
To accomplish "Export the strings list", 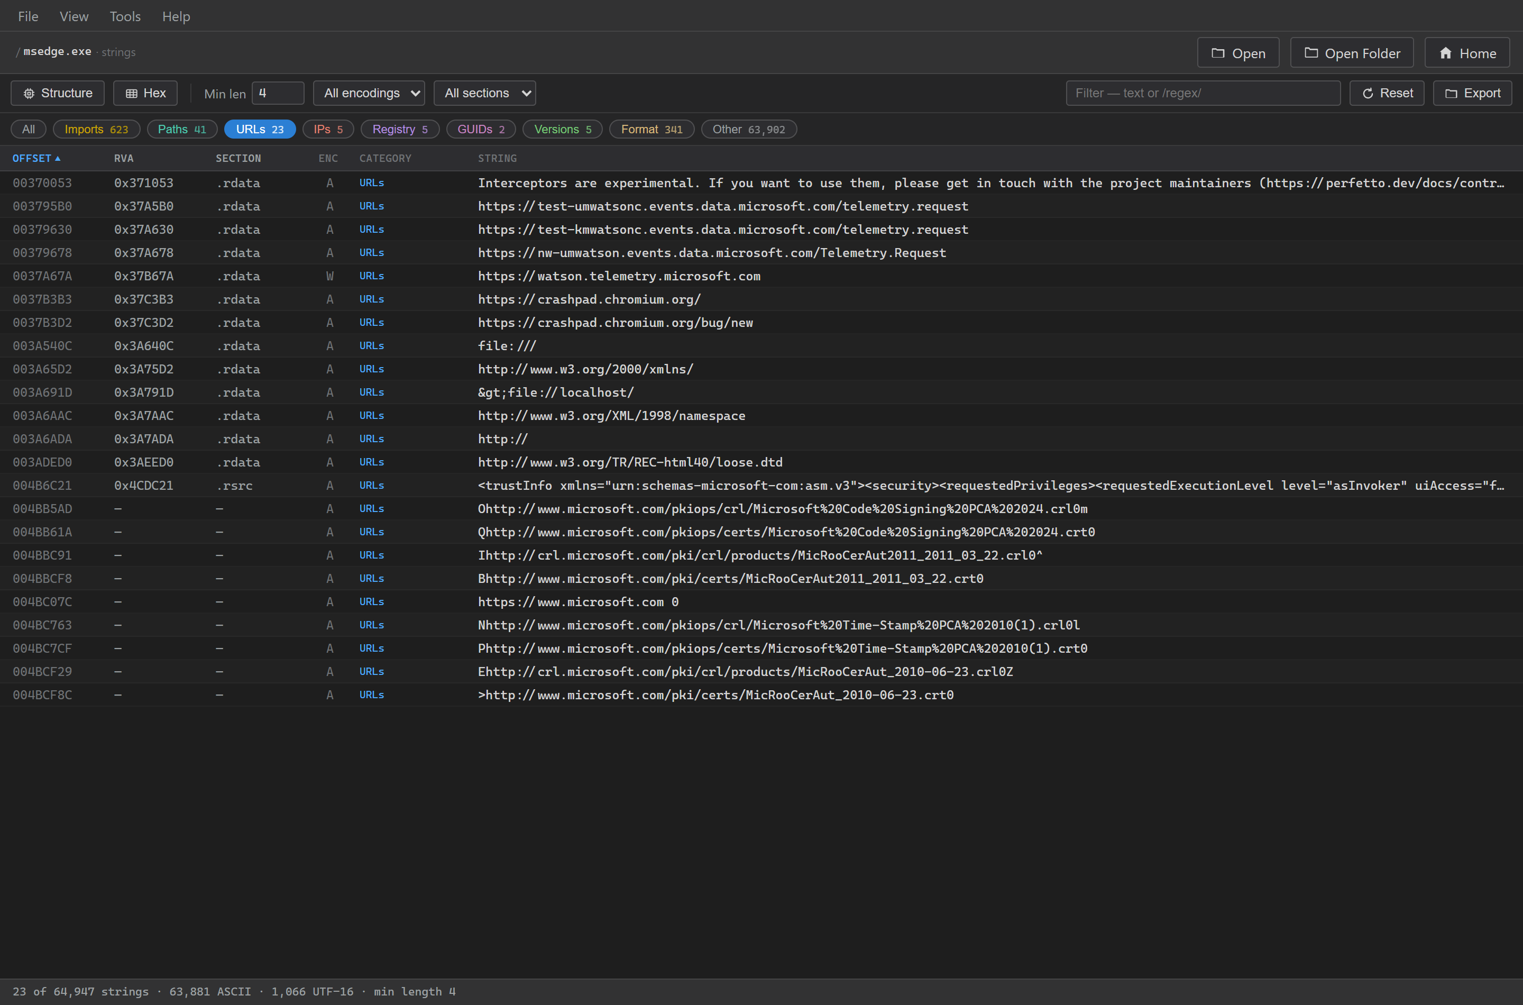I will [1472, 94].
